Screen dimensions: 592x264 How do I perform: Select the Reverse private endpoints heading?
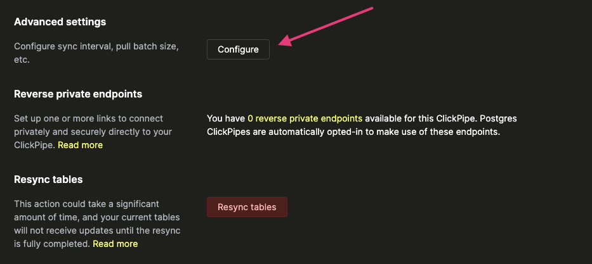click(x=78, y=94)
